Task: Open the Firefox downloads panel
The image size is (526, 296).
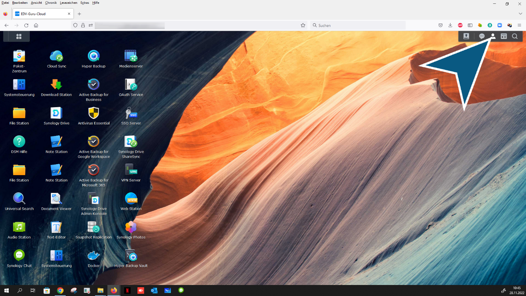Action: click(x=450, y=25)
